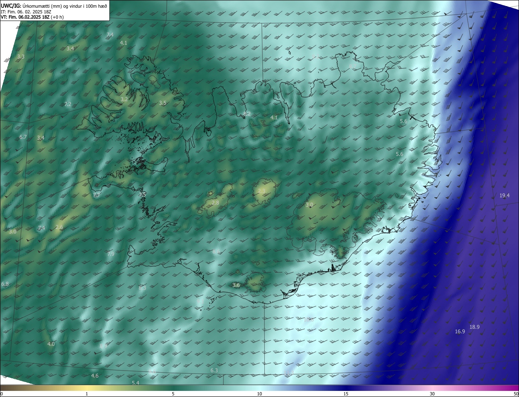The width and height of the screenshot is (519, 397).
Task: Click the 3.2 value over the Westfjords
Action: [124, 99]
